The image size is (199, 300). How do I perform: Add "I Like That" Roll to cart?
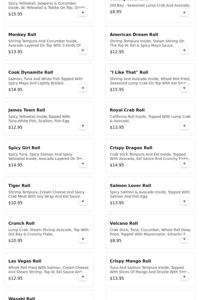(184, 88)
